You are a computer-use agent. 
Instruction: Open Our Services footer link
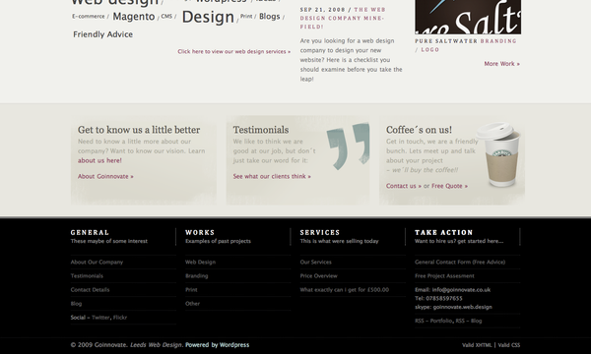[316, 263]
